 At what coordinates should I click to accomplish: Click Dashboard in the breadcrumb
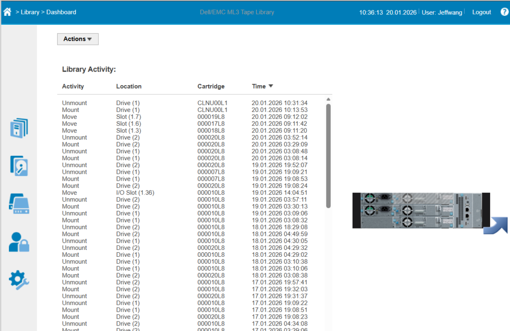pos(61,12)
